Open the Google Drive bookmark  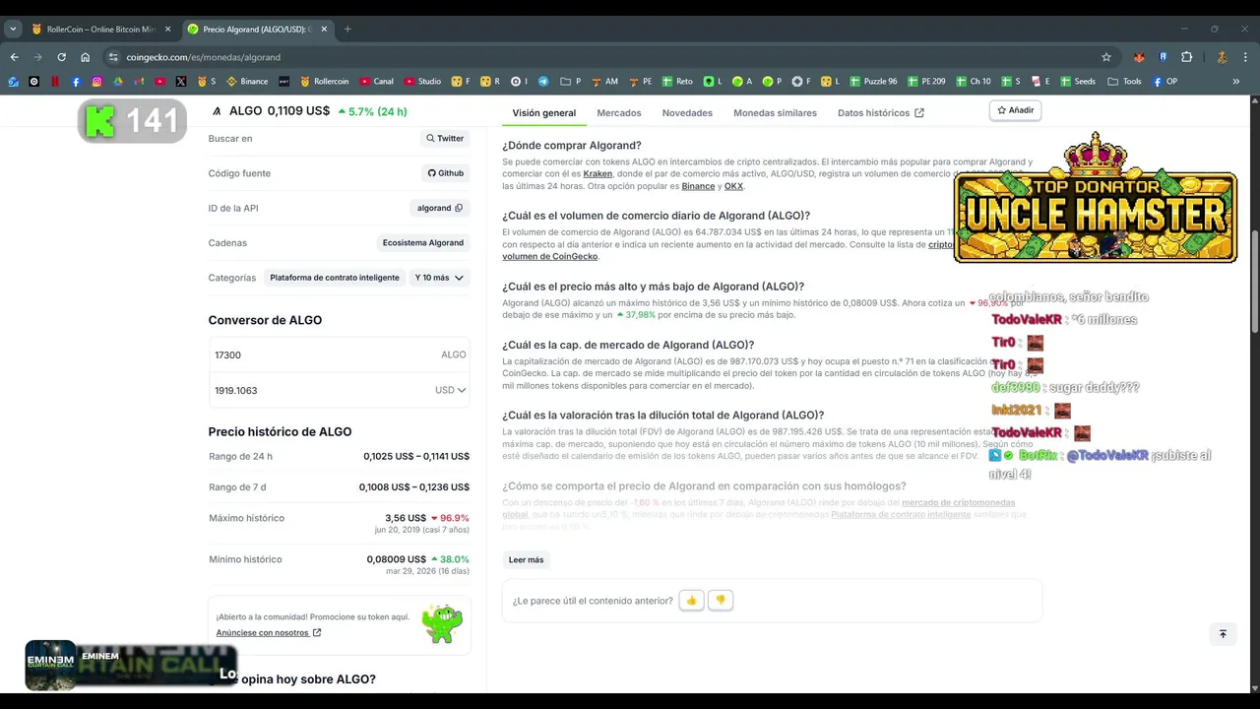click(118, 81)
